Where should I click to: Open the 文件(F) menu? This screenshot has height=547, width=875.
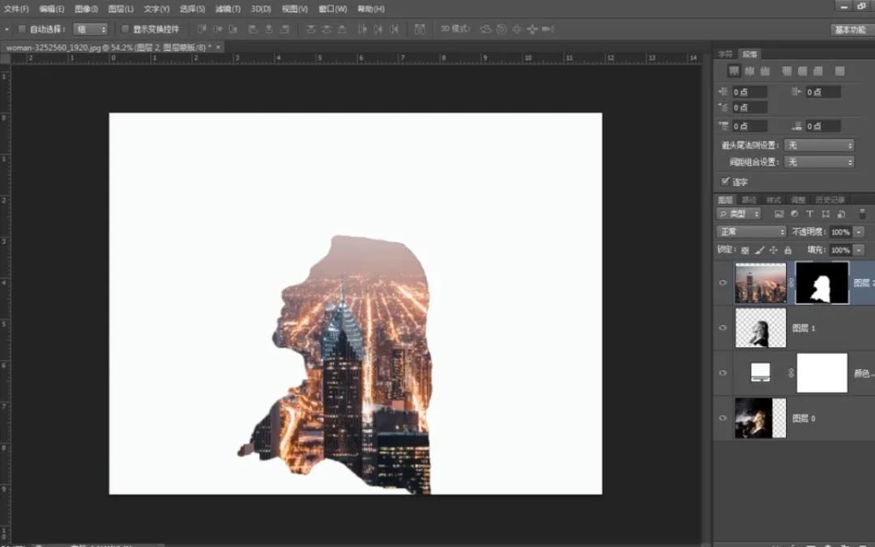[x=16, y=9]
